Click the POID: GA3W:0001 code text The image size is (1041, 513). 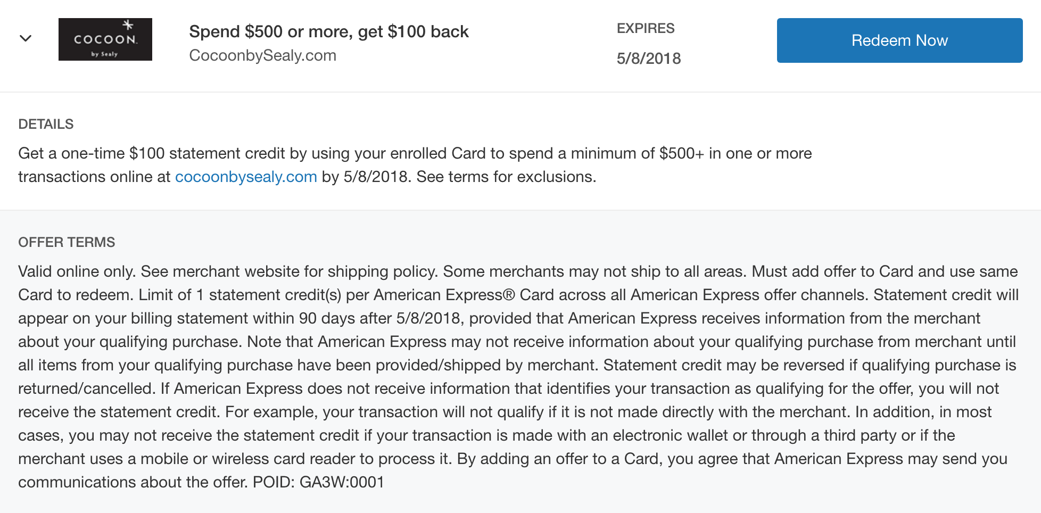click(318, 482)
